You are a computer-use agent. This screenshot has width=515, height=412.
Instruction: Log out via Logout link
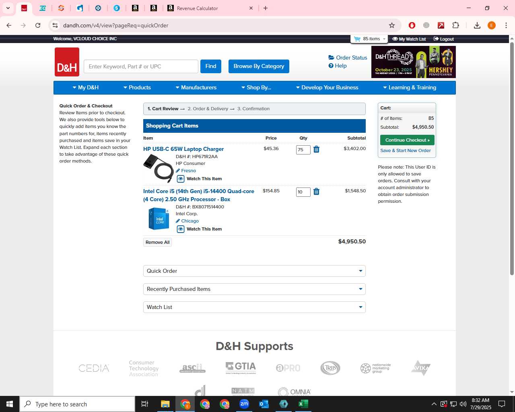coord(444,39)
